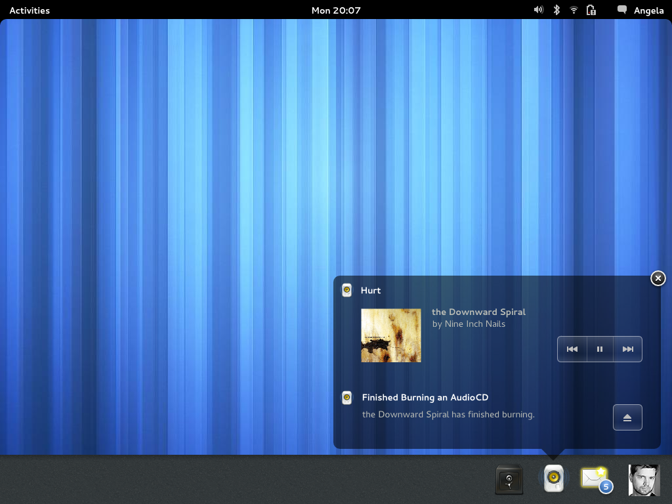
Task: Click the speaker music player tray icon
Action: tap(553, 478)
